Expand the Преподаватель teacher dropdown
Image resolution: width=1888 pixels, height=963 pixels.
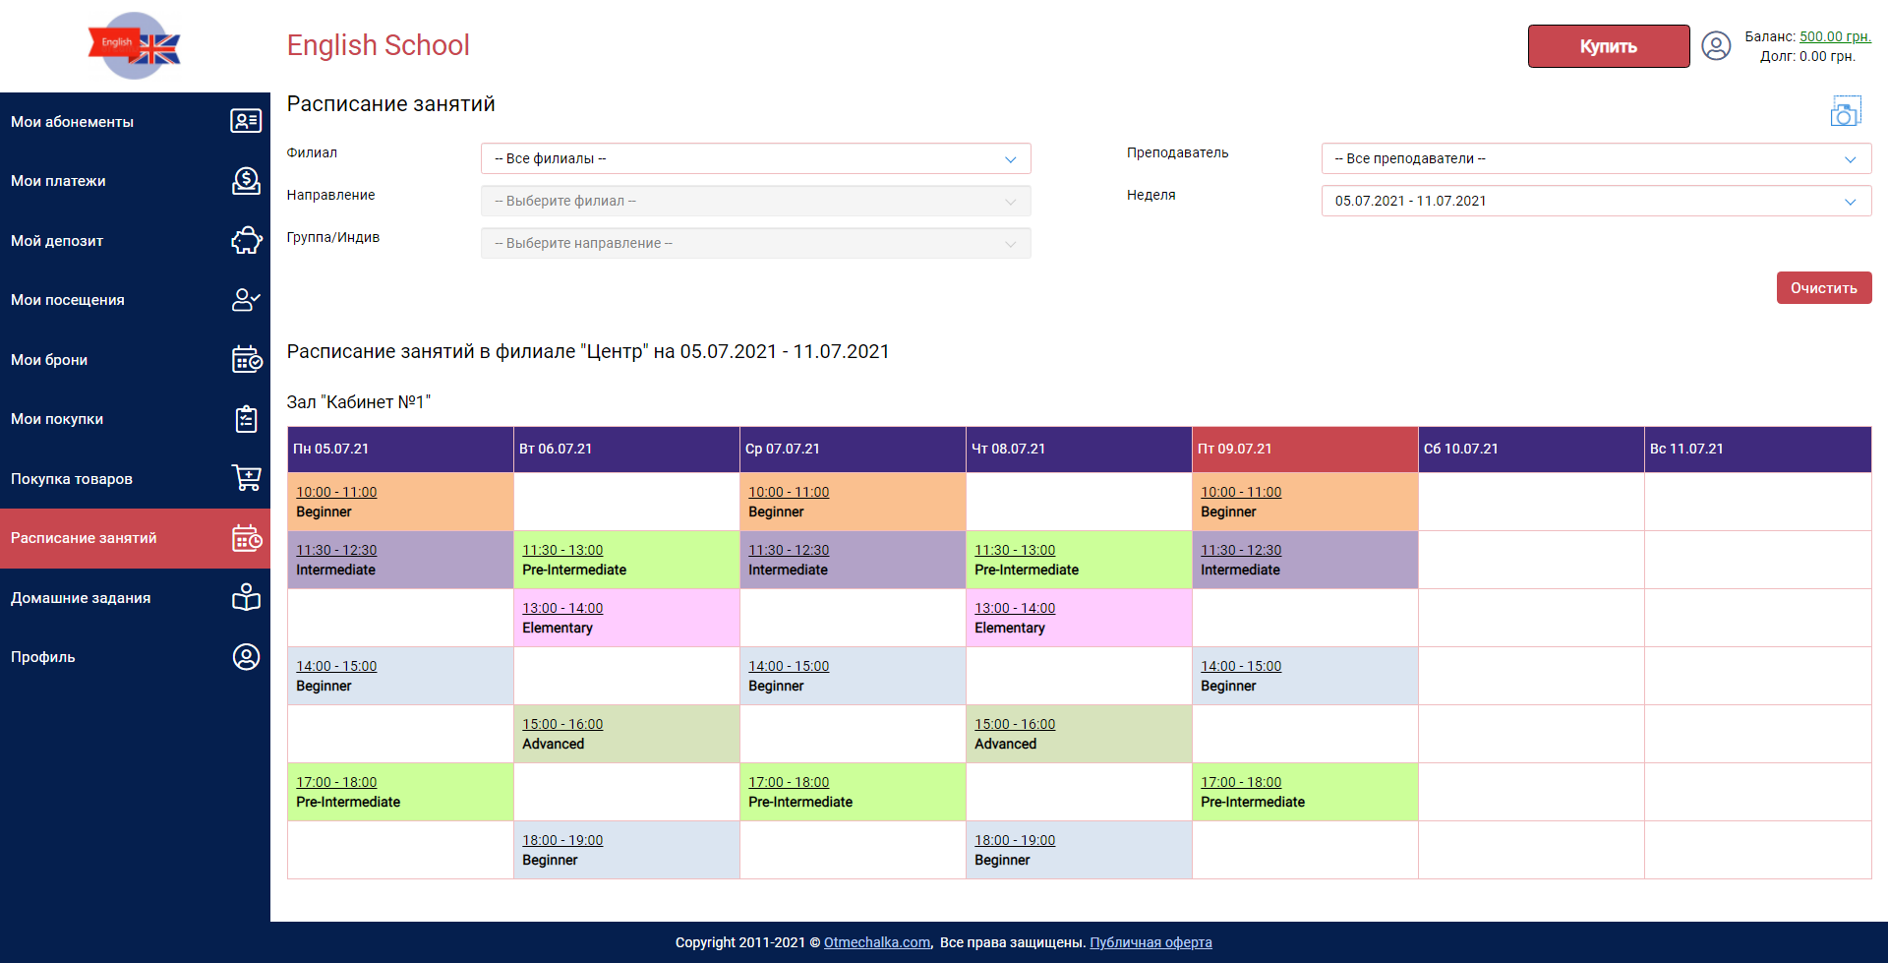(1595, 158)
